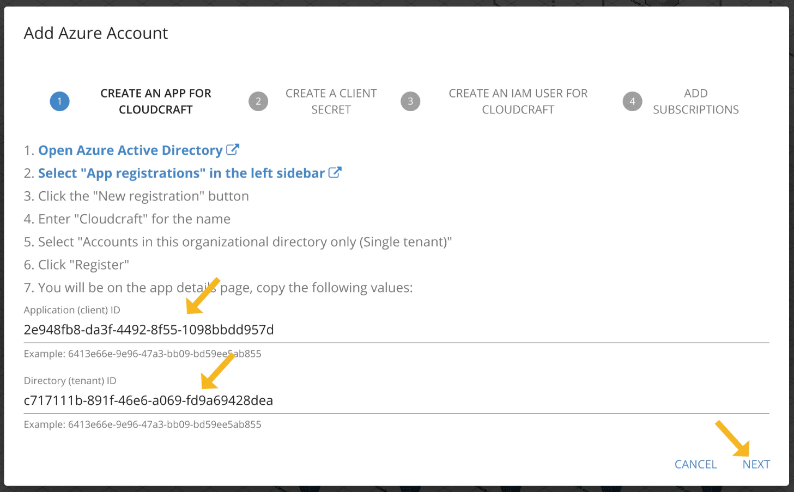Click the external link icon beside Open Azure Active Directory
Image resolution: width=794 pixels, height=492 pixels.
pos(233,149)
